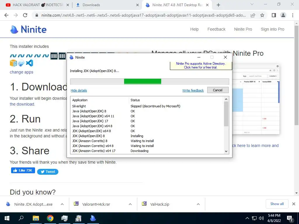Open the Windows Start menu

coord(7,218)
